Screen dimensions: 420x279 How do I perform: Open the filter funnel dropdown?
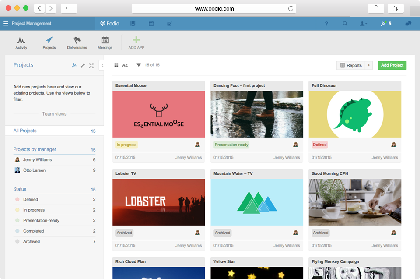(139, 65)
